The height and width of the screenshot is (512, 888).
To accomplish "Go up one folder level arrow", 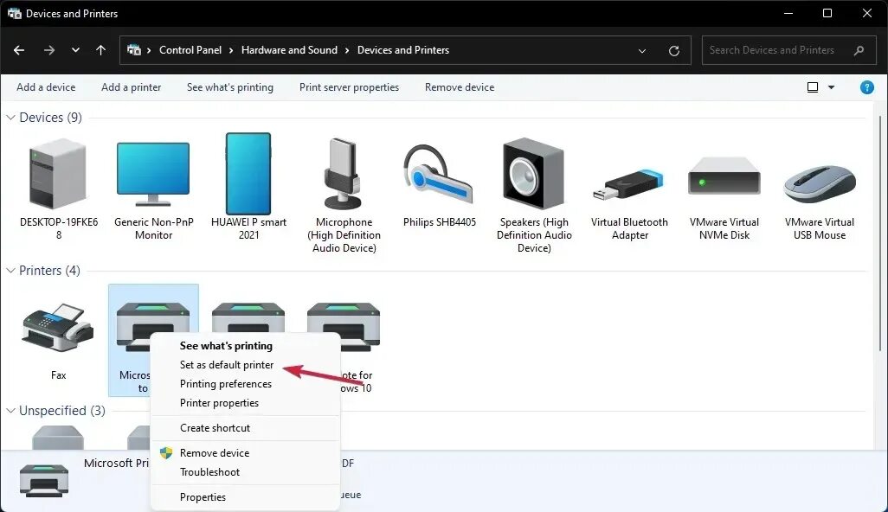I will (x=100, y=50).
